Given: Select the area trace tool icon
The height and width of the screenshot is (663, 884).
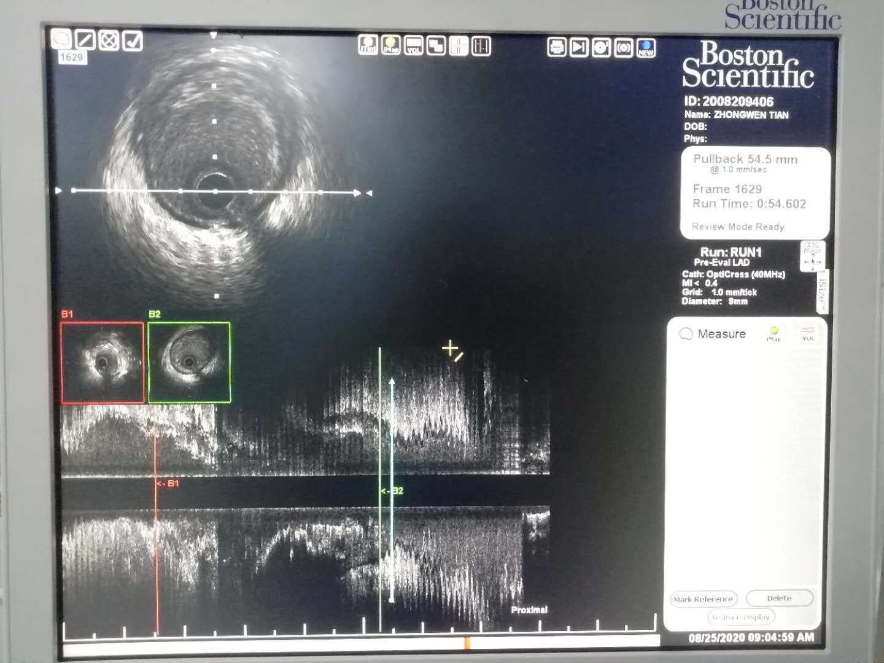Looking at the screenshot, I should (61, 40).
